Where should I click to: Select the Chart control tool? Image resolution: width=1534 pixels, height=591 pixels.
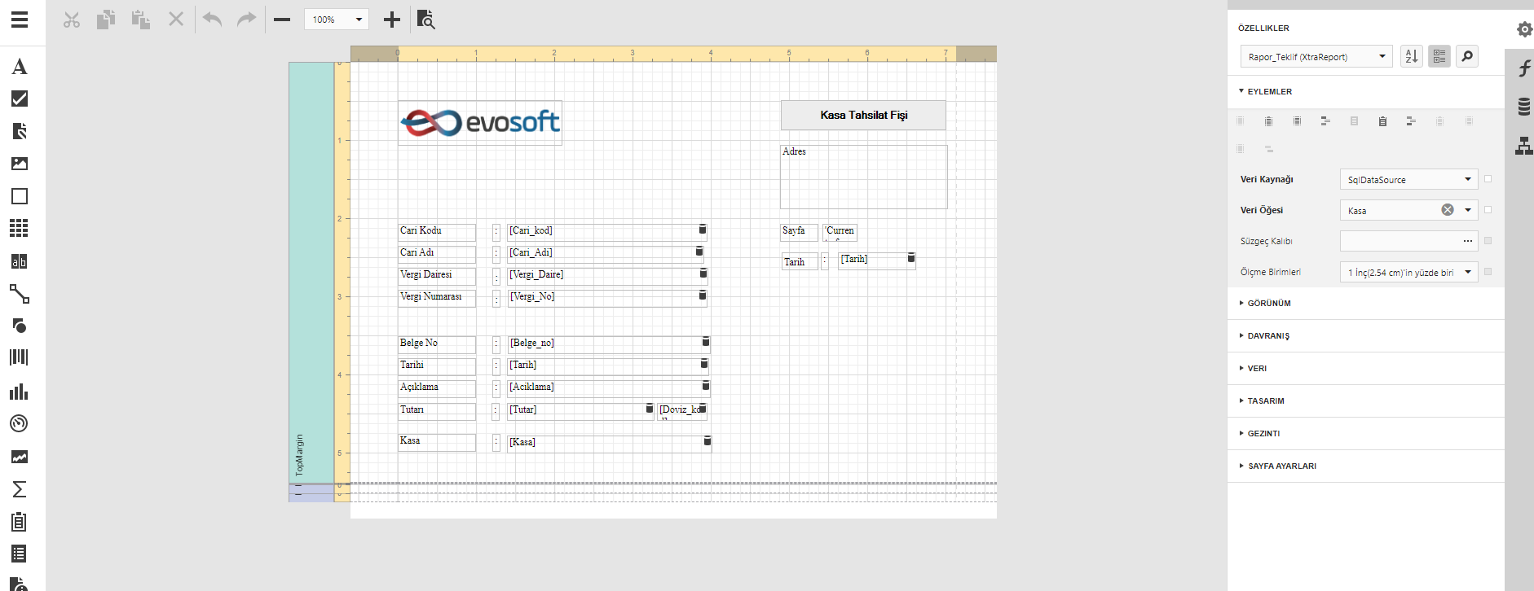pos(20,392)
